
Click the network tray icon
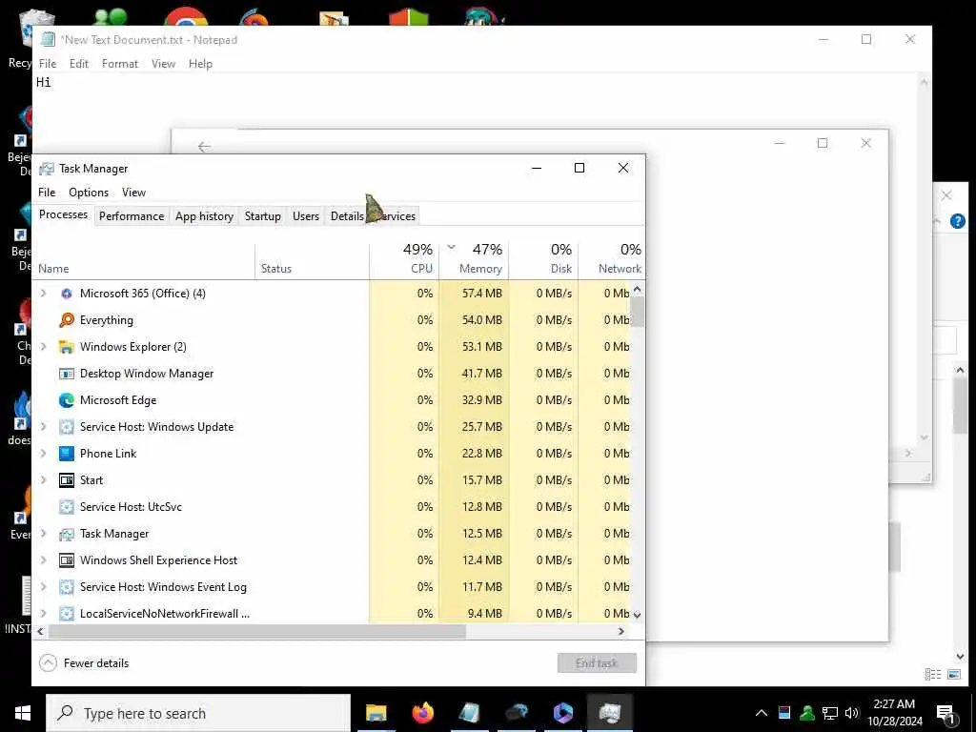click(830, 713)
